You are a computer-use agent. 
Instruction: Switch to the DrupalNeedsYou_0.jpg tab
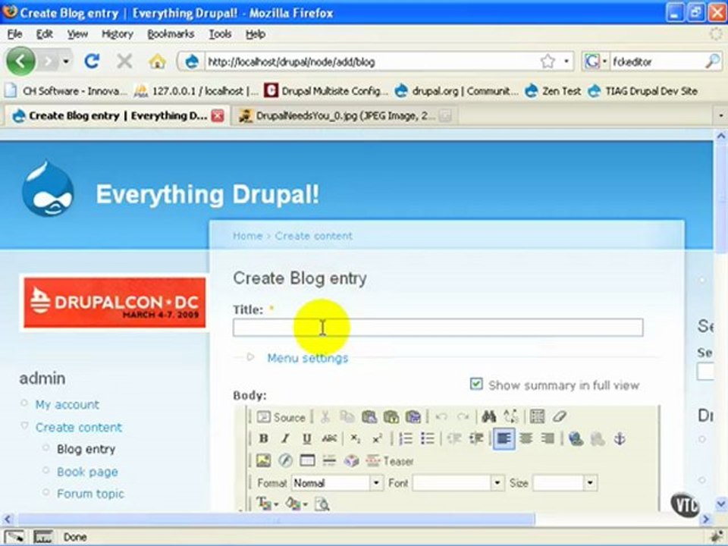coord(343,115)
